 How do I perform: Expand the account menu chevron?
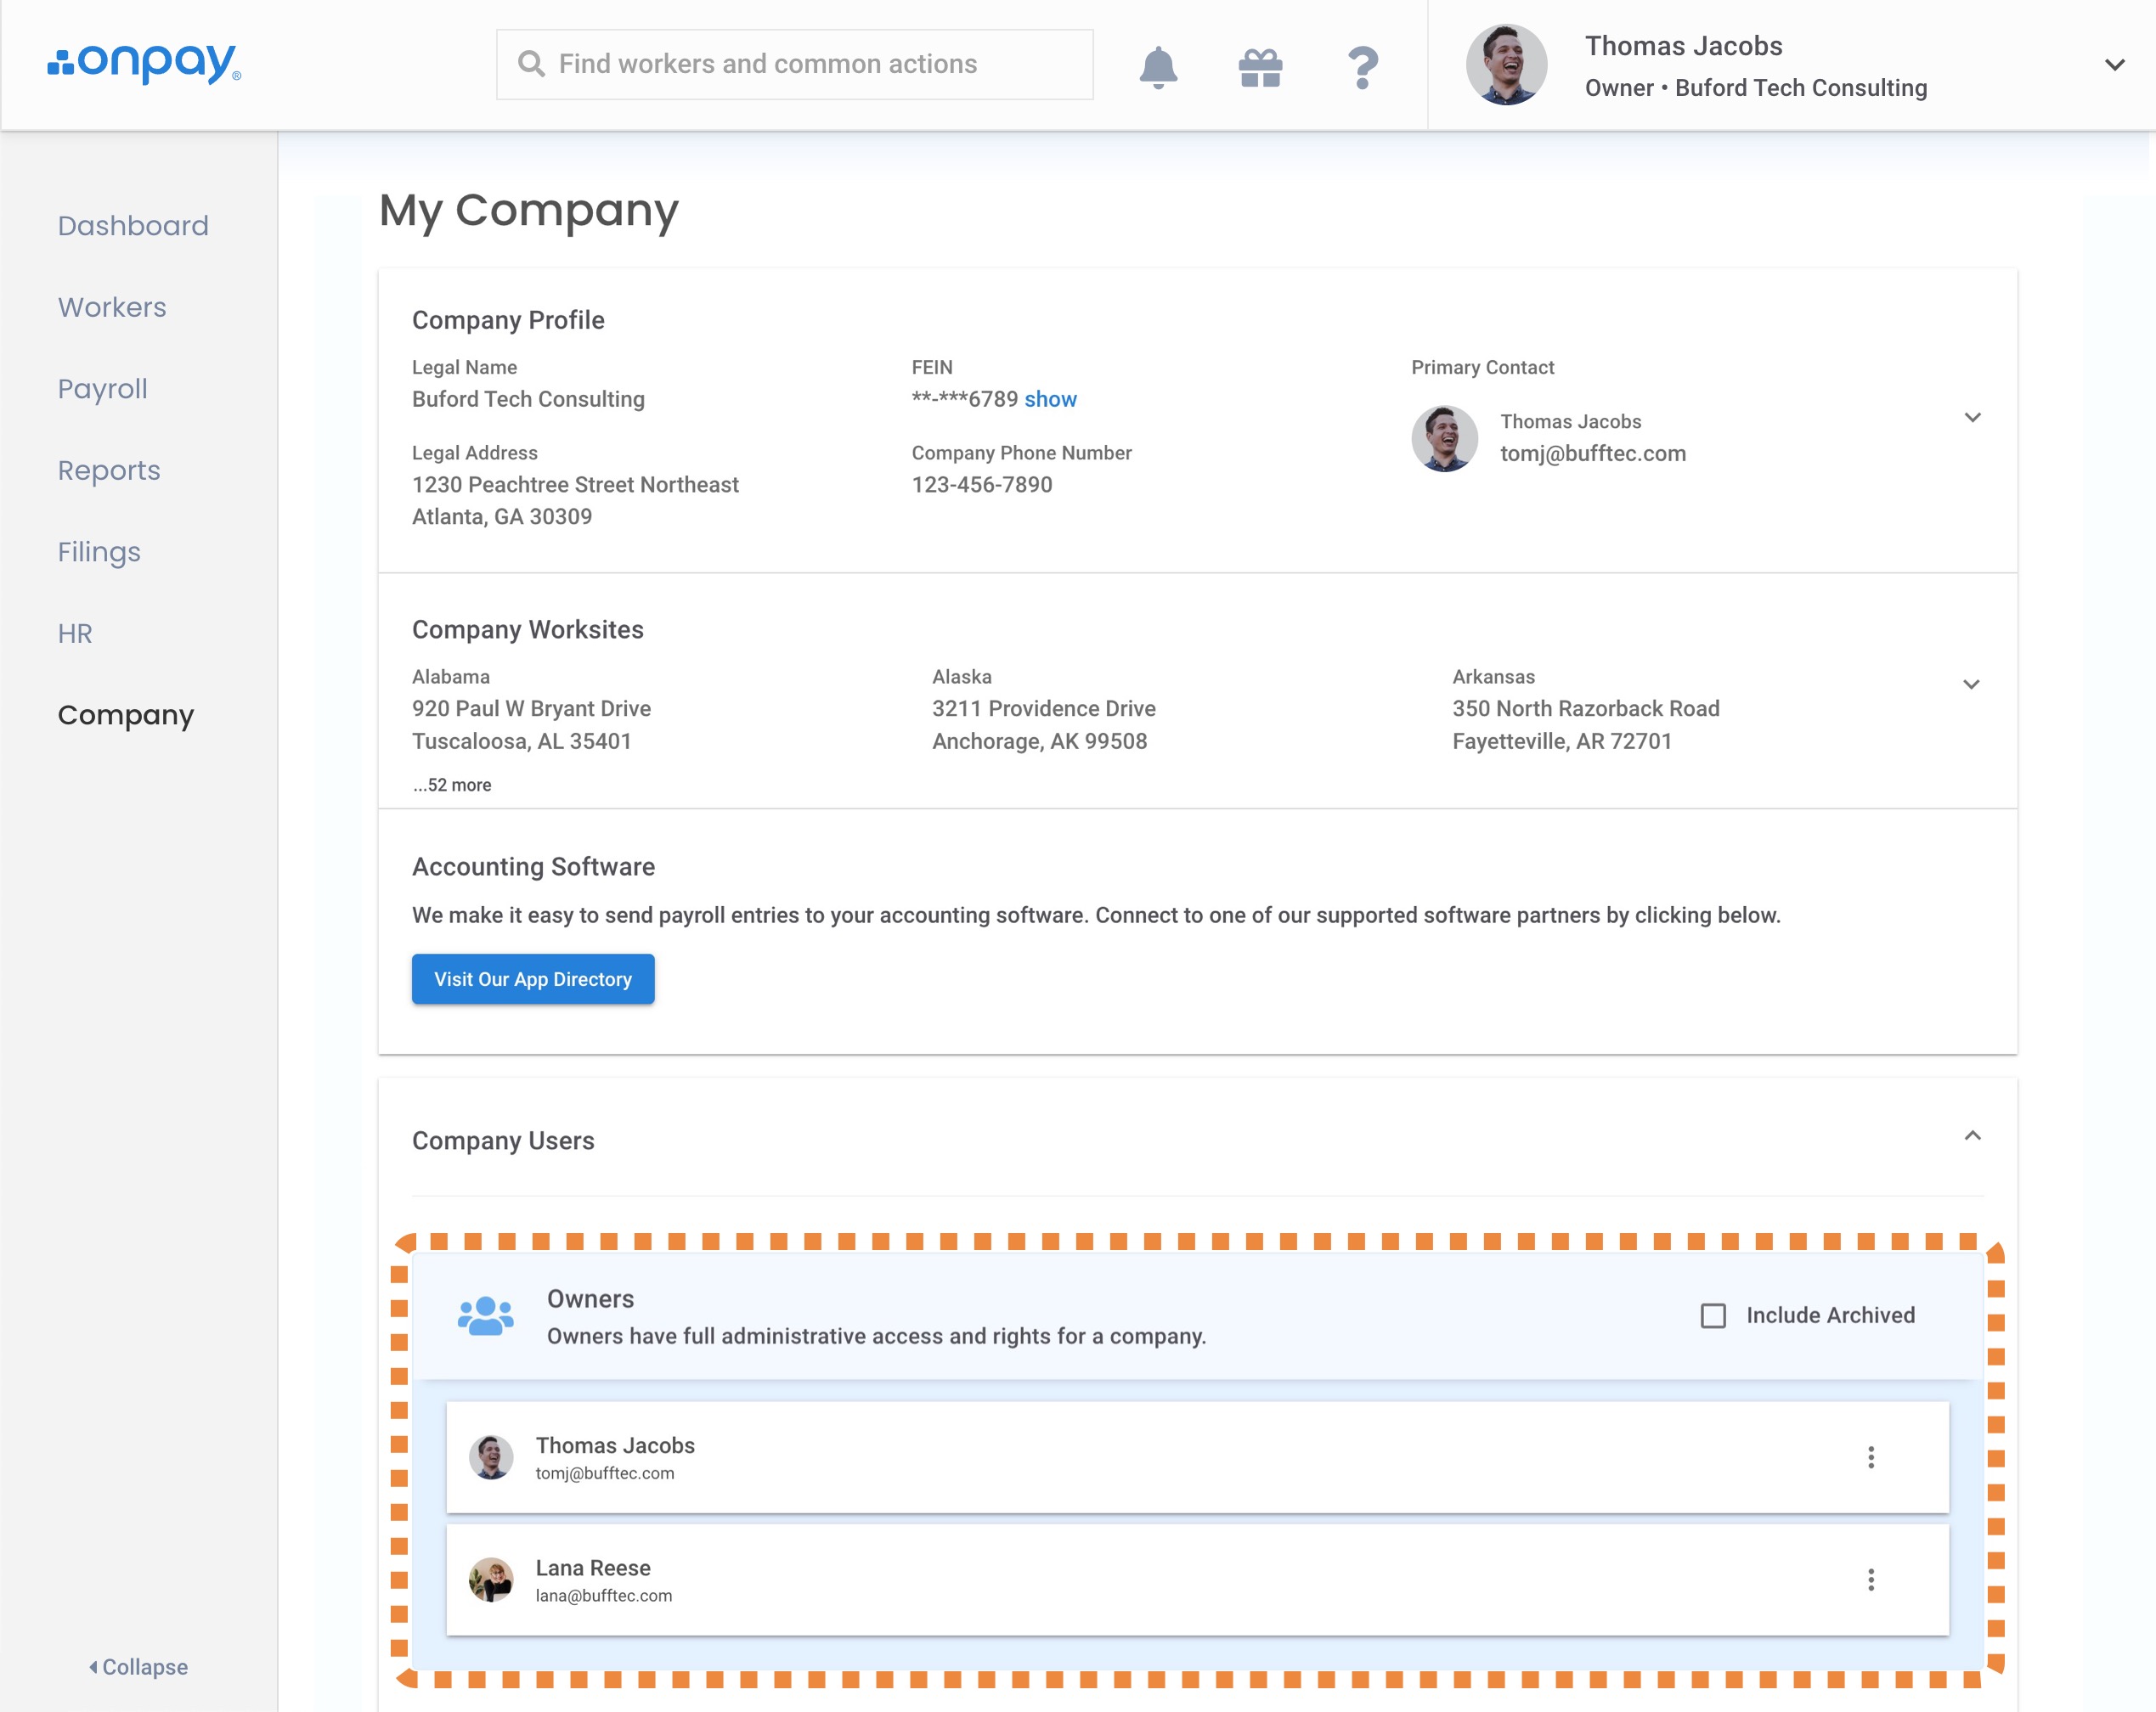(2114, 65)
